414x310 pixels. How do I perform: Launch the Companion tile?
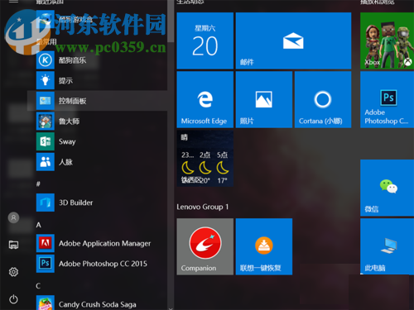(205, 246)
